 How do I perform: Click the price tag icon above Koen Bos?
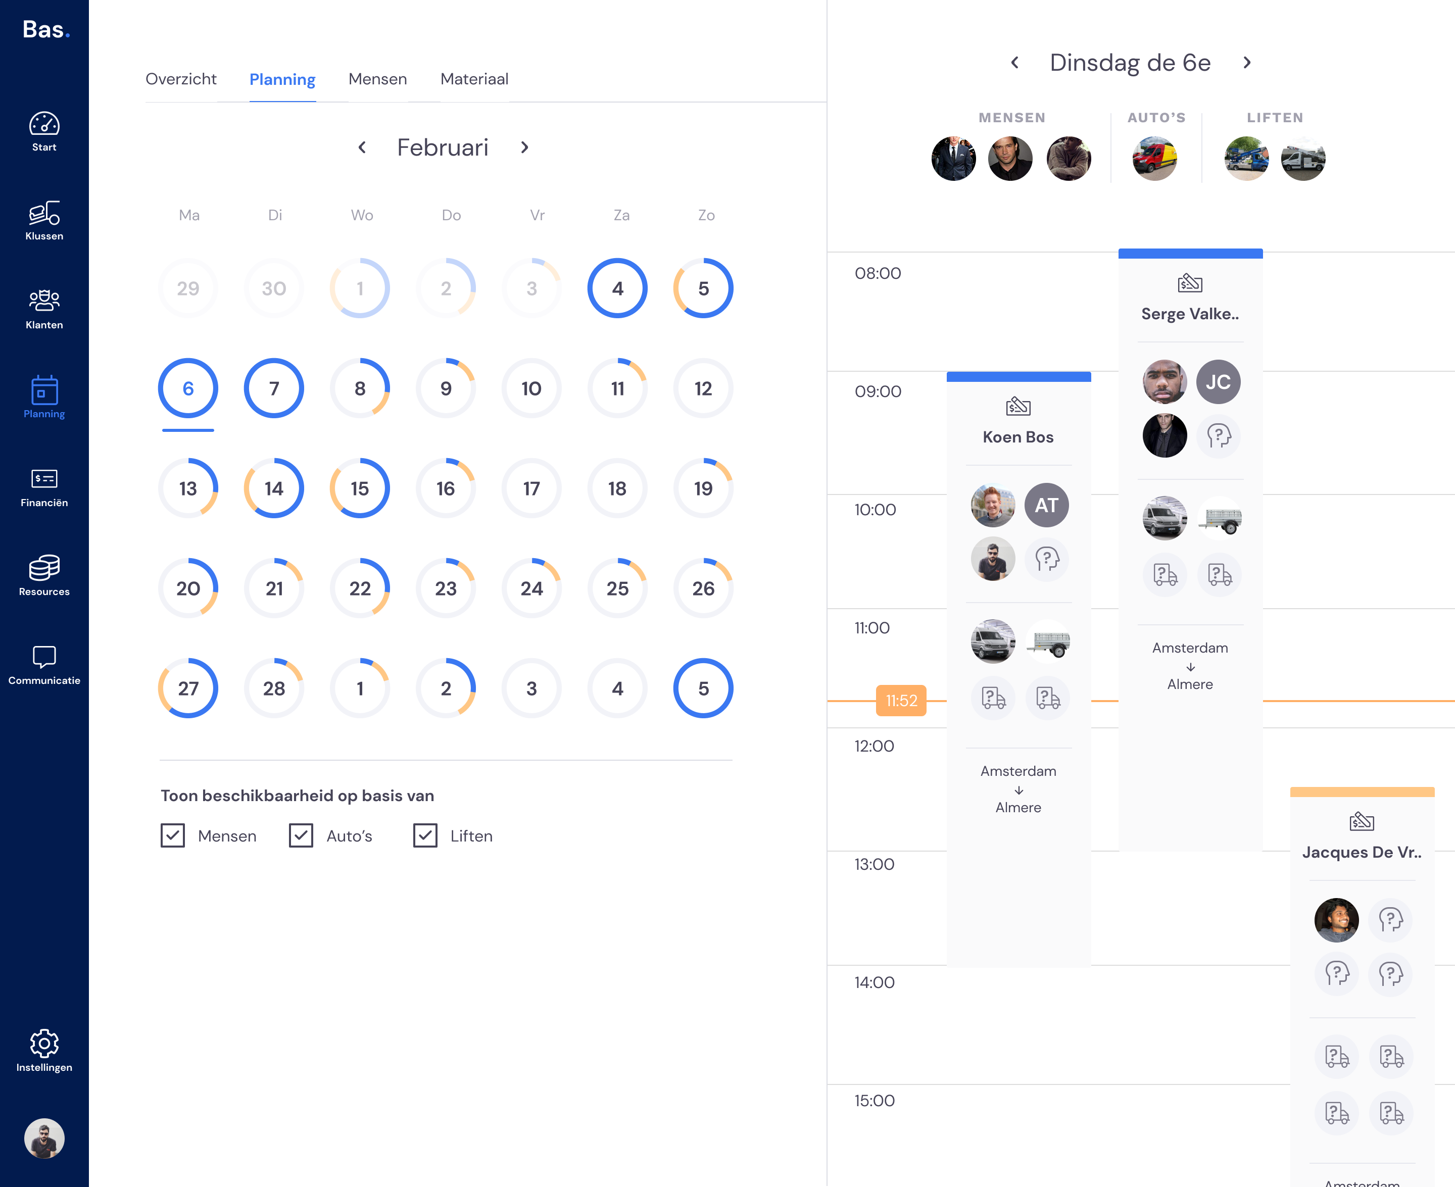1018,406
